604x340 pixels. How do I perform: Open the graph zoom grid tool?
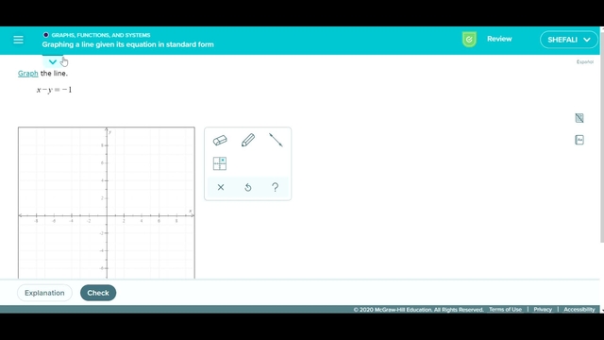(x=220, y=163)
